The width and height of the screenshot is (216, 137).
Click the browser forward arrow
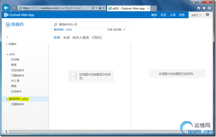[x=13, y=8]
